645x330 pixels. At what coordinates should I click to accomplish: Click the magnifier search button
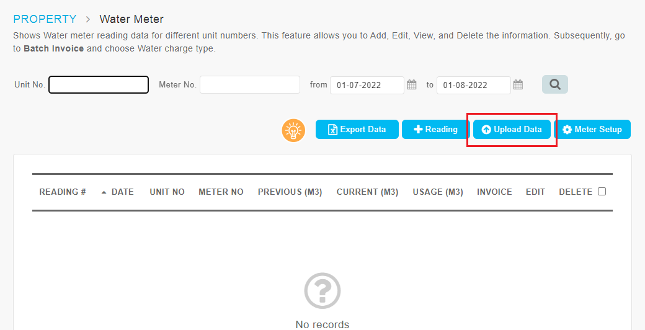point(555,84)
